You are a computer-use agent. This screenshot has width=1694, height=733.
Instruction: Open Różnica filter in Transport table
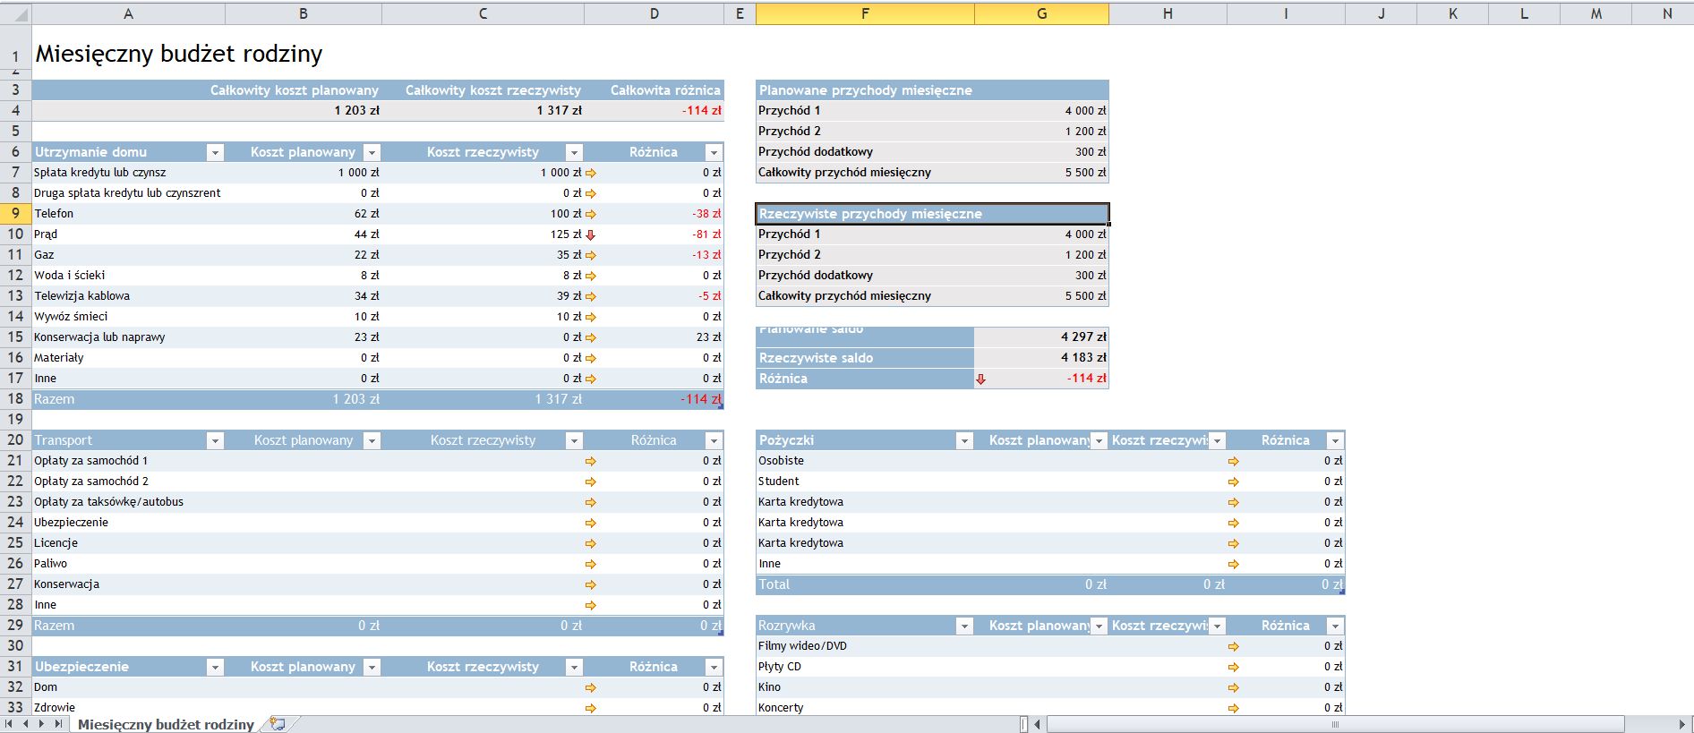click(714, 440)
